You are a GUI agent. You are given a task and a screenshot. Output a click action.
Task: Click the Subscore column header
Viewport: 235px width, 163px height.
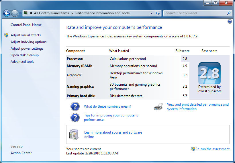coord(183,51)
